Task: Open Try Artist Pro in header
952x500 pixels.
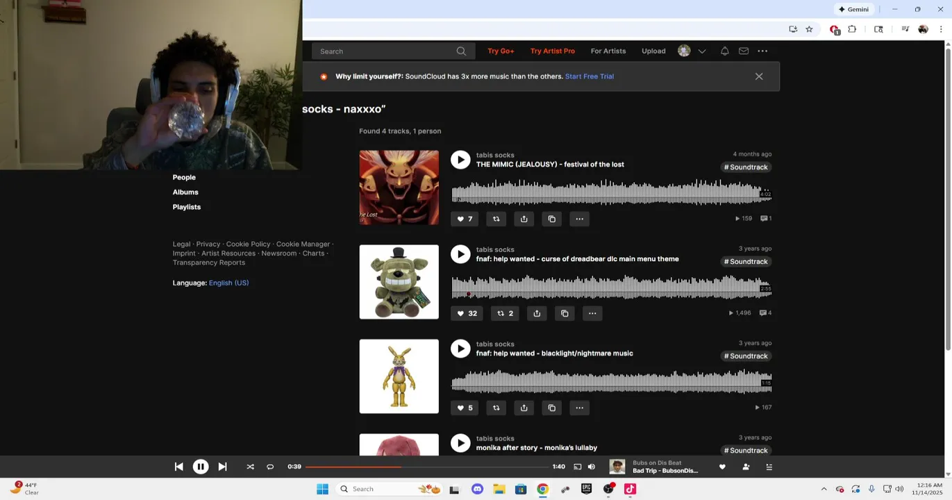Action: 553,51
